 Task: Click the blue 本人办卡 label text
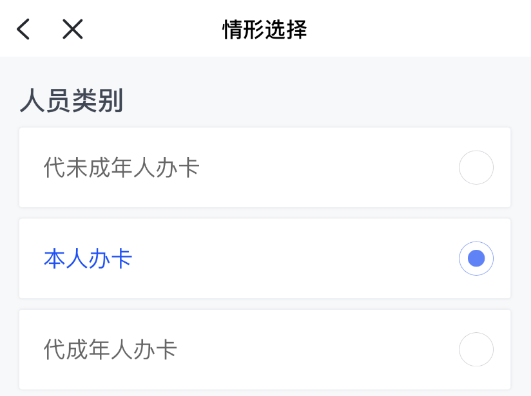(88, 259)
